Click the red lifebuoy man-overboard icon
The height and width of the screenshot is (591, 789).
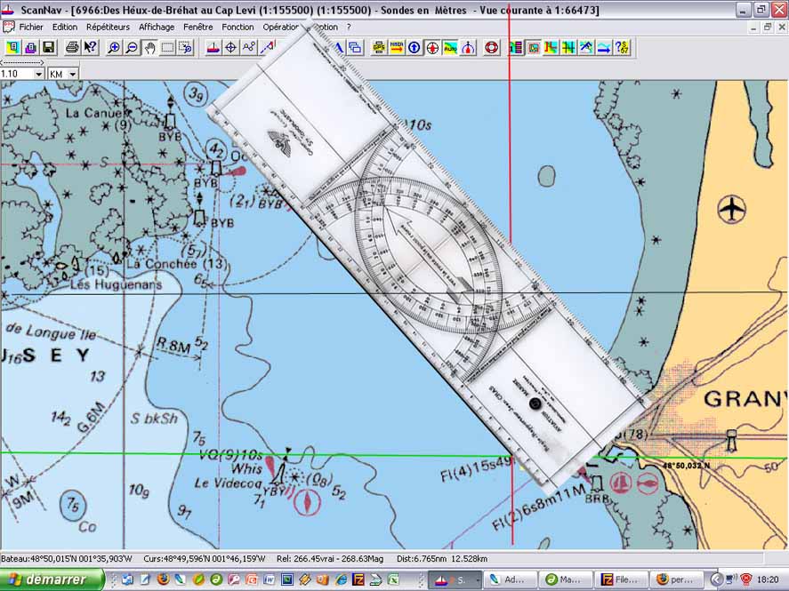(x=492, y=47)
